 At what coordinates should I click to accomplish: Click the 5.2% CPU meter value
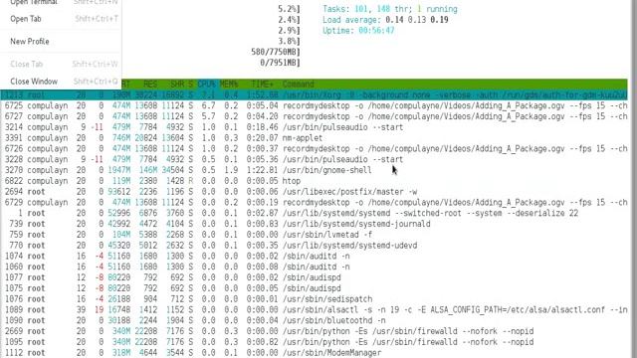point(289,9)
